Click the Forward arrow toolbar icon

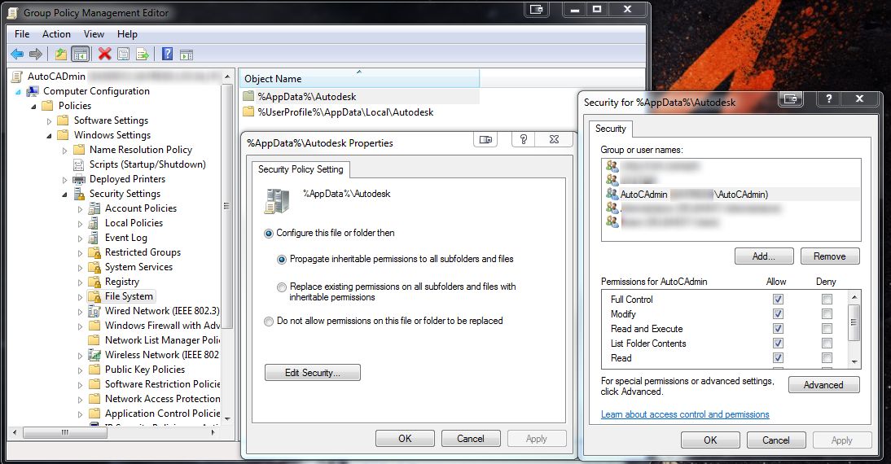pyautogui.click(x=35, y=55)
